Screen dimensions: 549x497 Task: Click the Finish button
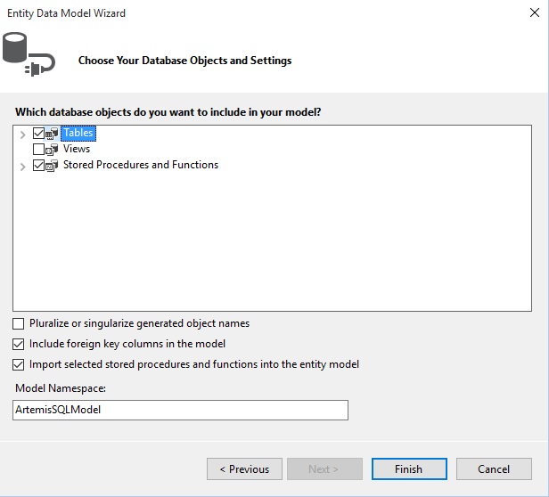tap(409, 469)
